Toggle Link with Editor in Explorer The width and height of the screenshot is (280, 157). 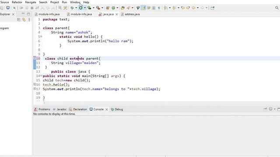[x=24, y=20]
